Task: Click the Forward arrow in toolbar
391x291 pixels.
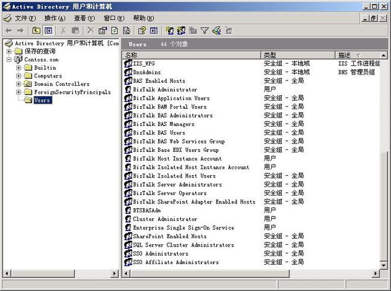Action: point(20,31)
